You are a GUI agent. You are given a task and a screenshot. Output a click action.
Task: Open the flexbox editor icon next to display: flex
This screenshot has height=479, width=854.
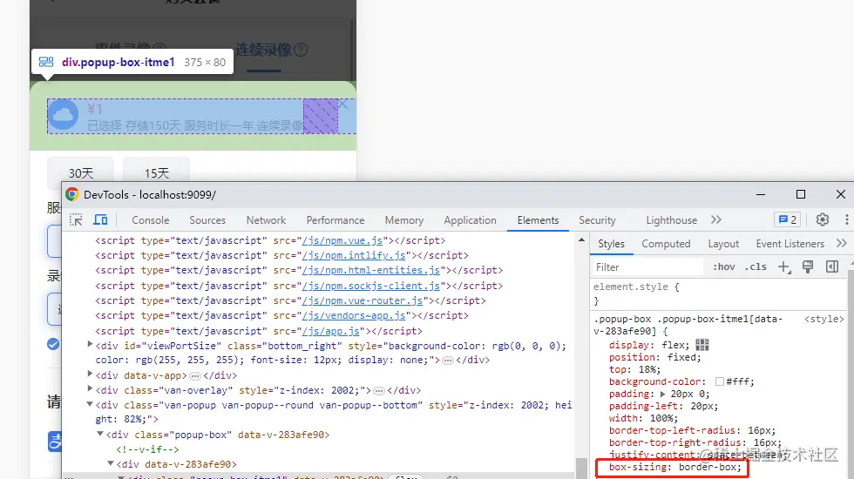(x=702, y=345)
